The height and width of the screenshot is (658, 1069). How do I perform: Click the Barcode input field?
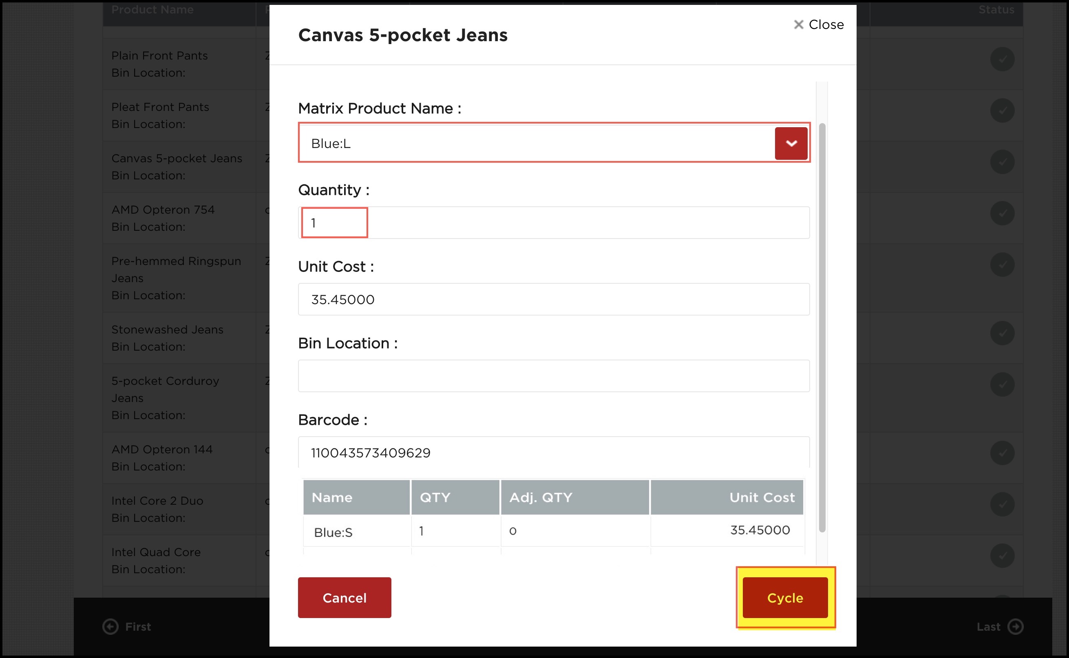click(x=552, y=453)
